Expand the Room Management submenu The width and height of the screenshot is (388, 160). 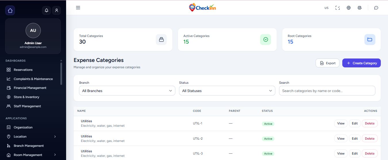click(x=55, y=155)
